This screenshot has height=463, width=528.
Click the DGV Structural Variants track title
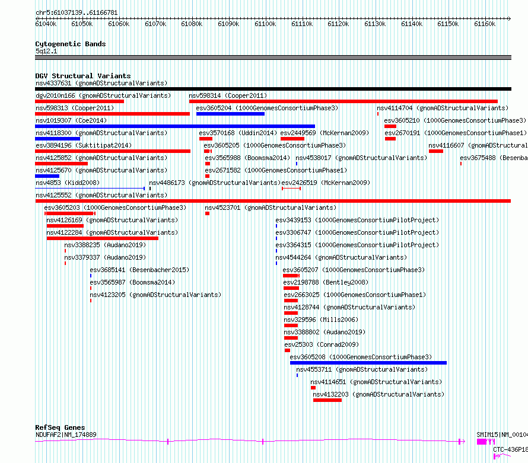click(83, 76)
